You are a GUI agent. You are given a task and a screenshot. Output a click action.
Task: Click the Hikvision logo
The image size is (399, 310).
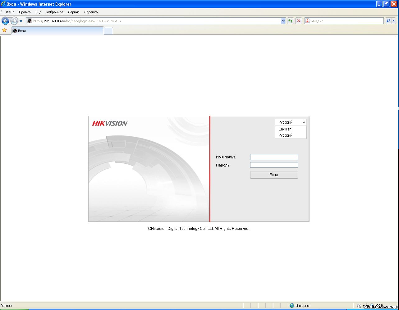click(110, 123)
